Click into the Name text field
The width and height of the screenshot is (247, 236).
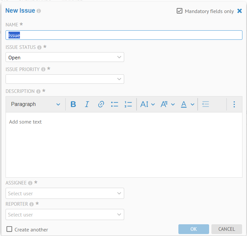click(124, 35)
